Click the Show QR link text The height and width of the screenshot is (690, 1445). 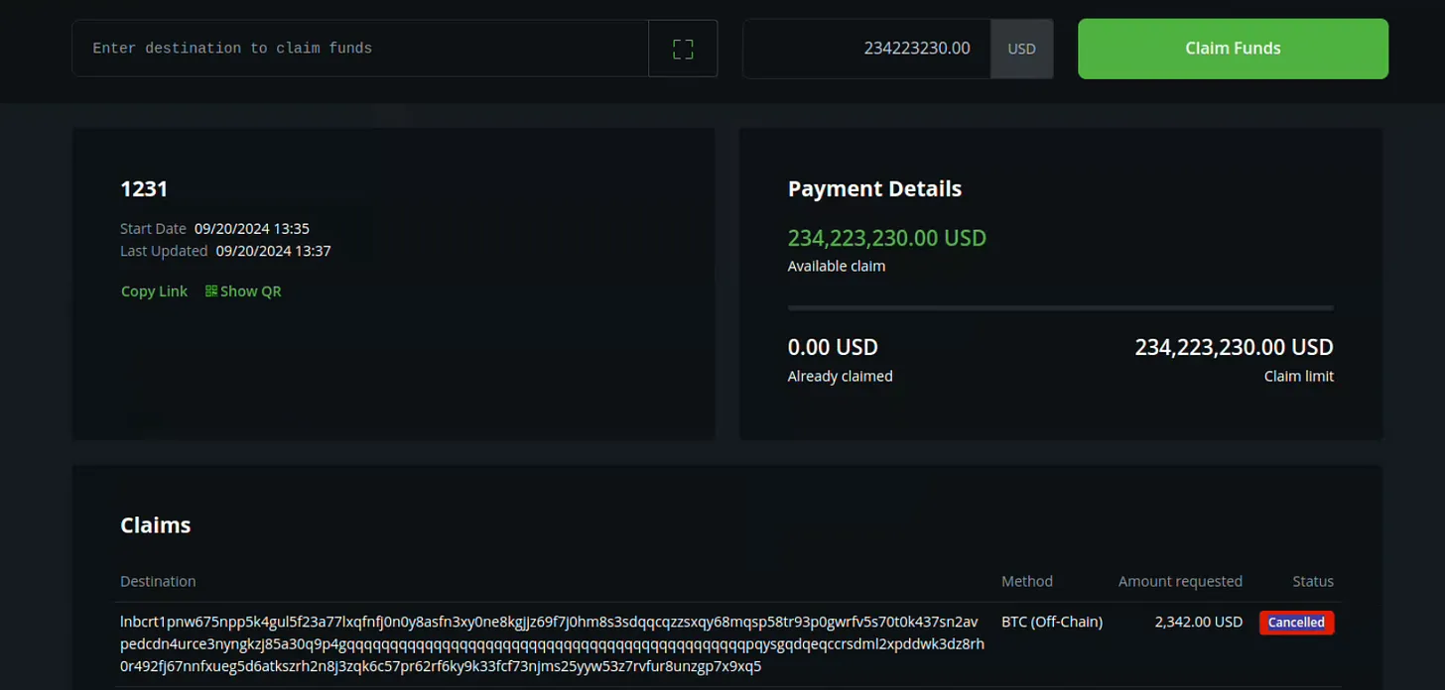(x=251, y=291)
